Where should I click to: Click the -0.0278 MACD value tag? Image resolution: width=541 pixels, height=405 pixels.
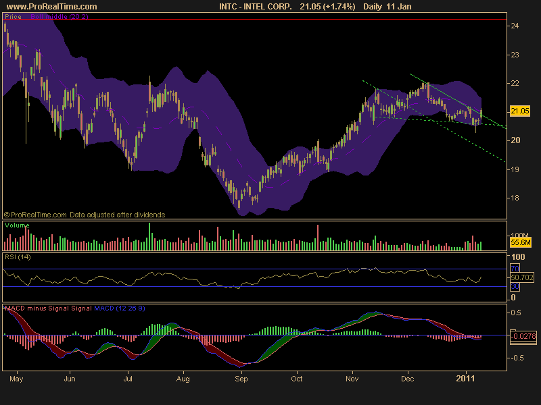coord(523,335)
